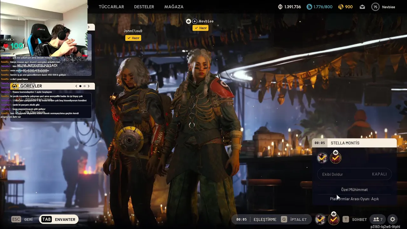The width and height of the screenshot is (407, 229).
Task: Go back with the ESC GERİ button
Action: (22, 219)
